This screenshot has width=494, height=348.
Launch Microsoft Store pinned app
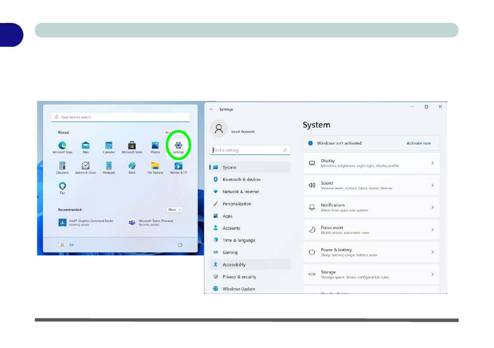click(x=132, y=146)
